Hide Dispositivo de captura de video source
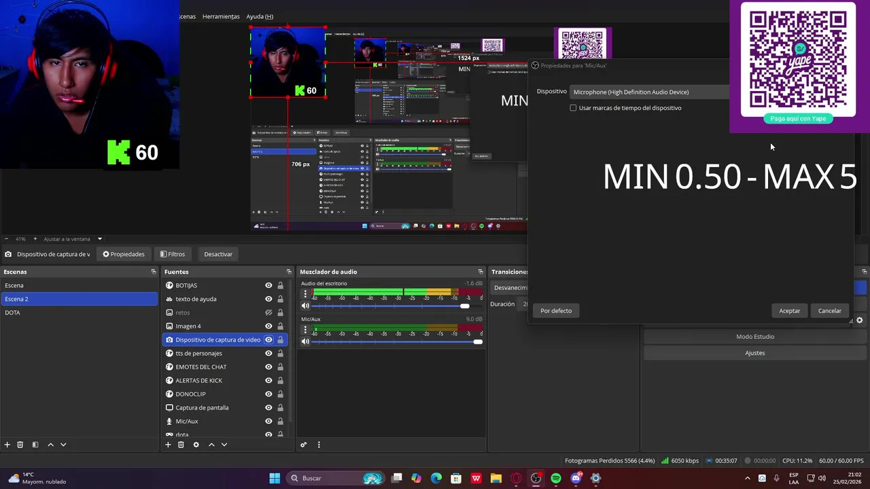 pos(268,340)
